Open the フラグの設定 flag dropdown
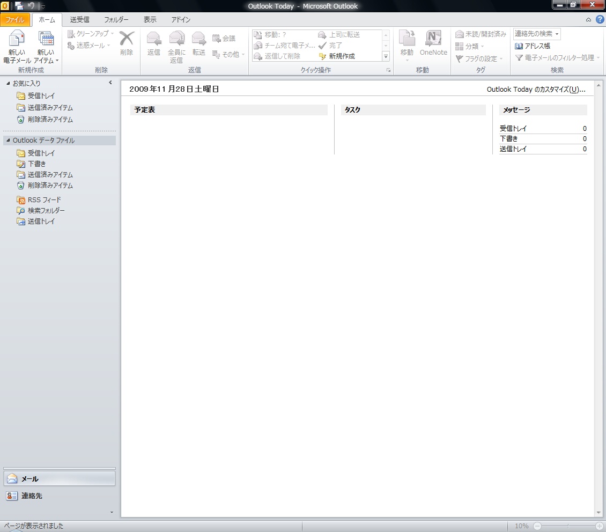Screen dimensions: 606x532 (479, 59)
